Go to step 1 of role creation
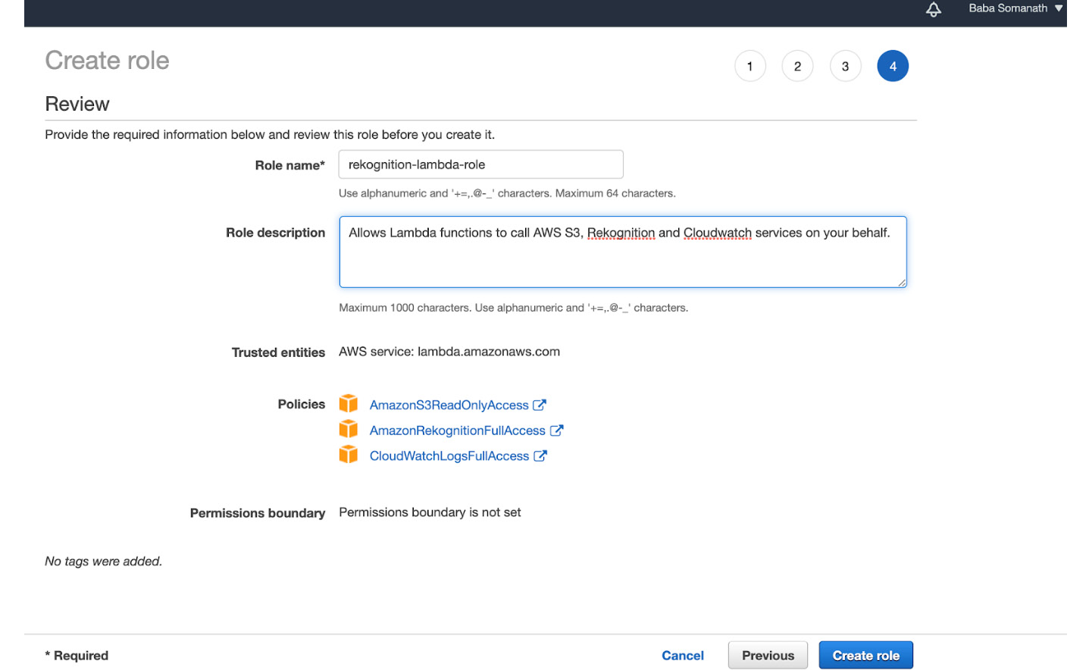Screen dimensions: 1092x670 point(750,66)
